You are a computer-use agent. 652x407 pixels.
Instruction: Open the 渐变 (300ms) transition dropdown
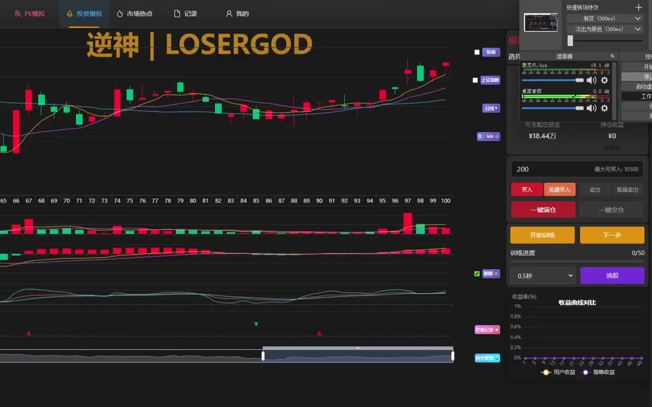(x=604, y=19)
